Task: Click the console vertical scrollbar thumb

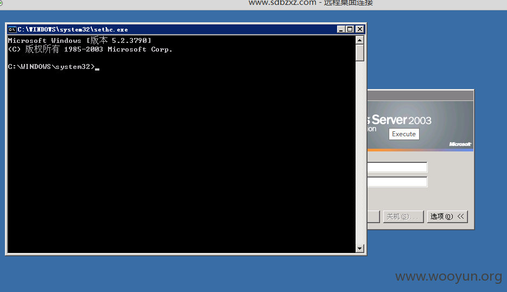Action: coord(359,53)
